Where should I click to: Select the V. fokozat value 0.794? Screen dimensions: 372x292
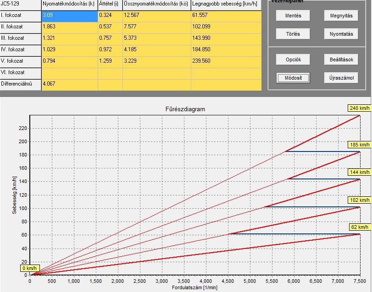(69, 61)
